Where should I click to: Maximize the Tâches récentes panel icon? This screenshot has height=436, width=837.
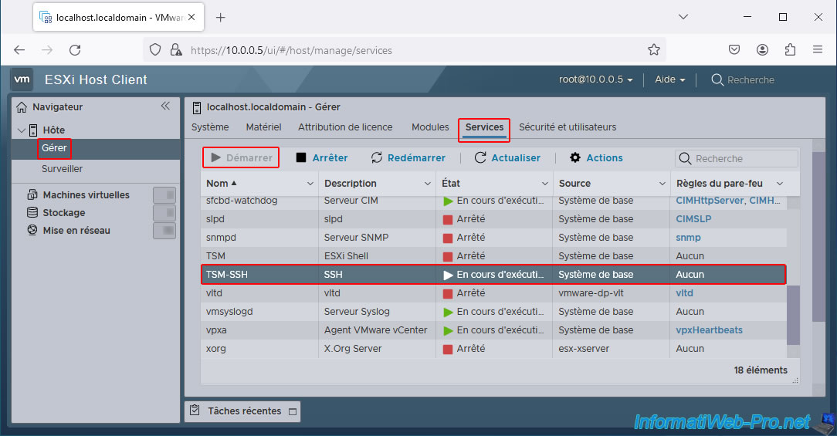(x=292, y=411)
